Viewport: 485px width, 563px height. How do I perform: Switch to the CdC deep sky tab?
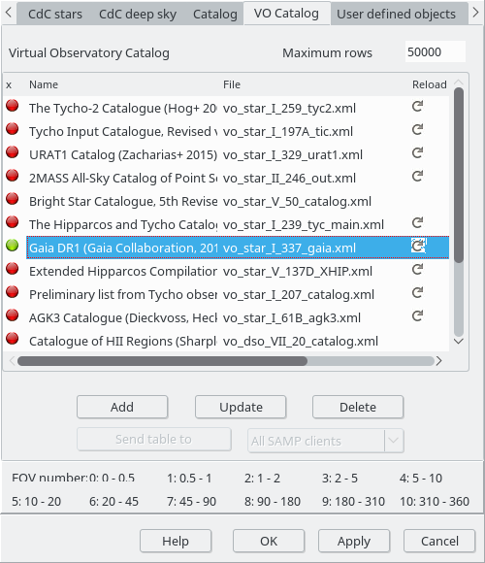click(138, 14)
